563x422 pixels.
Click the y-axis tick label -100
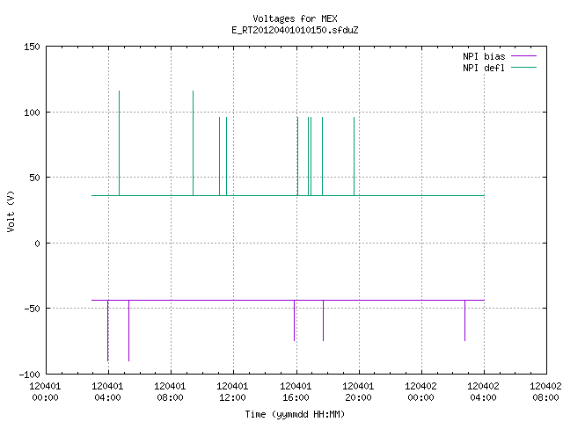(x=29, y=375)
